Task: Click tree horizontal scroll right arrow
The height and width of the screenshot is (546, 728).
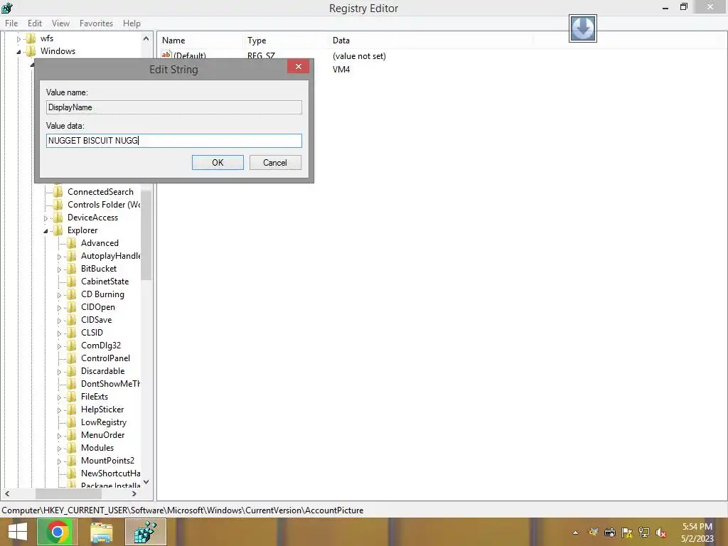Action: coord(134,493)
